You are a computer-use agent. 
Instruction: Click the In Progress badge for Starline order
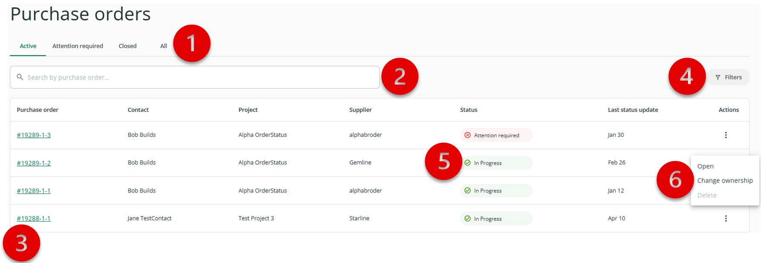click(x=496, y=219)
